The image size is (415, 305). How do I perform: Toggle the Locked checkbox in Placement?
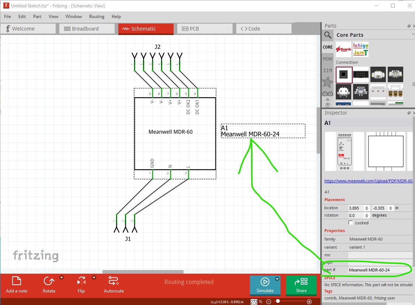351,223
